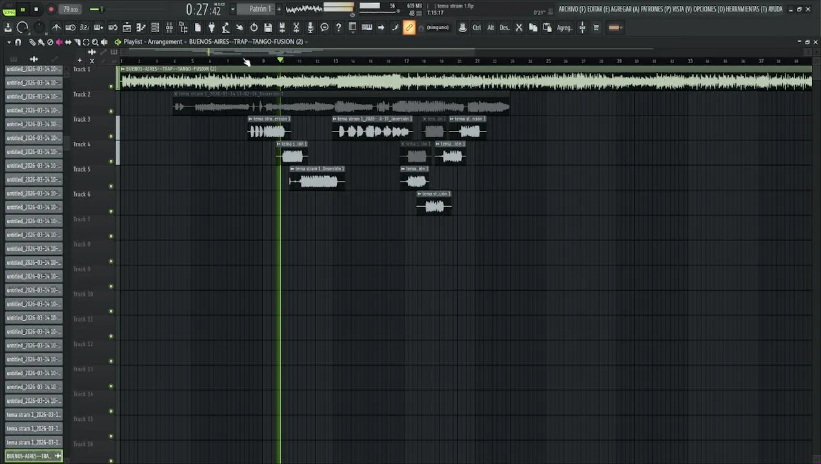The image size is (821, 464).
Task: Select the slice tool icon
Action: 77,42
